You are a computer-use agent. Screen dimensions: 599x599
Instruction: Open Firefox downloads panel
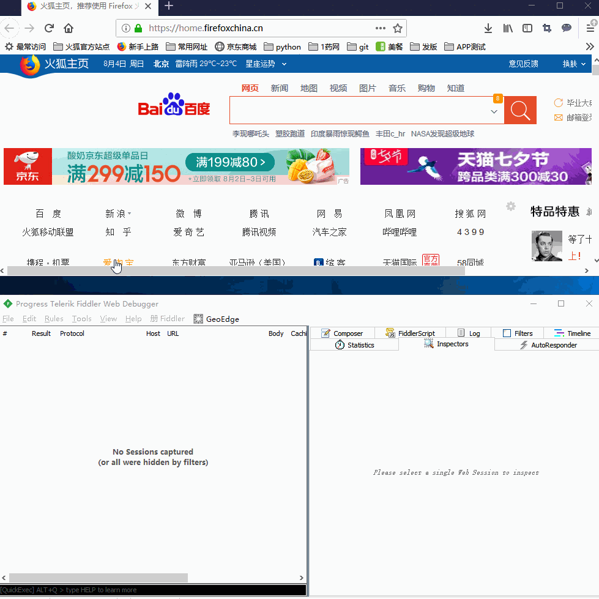coord(488,28)
